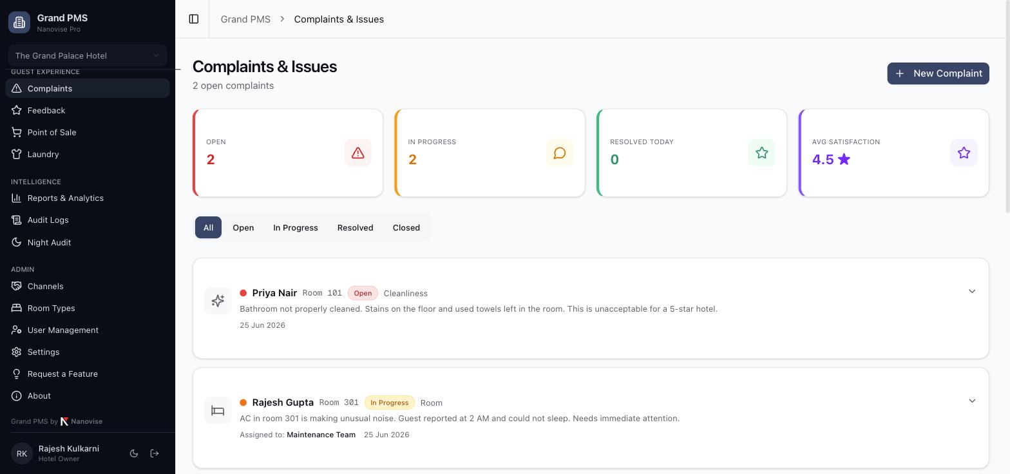Click Grand PMS breadcrumb link
Image resolution: width=1010 pixels, height=474 pixels.
click(x=245, y=19)
